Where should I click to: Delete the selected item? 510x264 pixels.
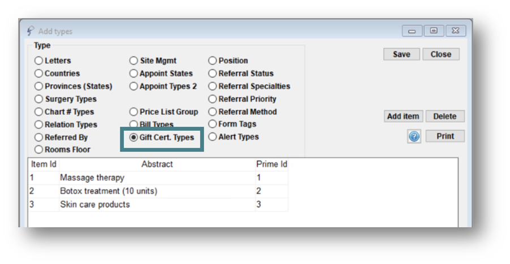click(x=445, y=116)
